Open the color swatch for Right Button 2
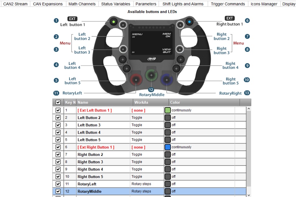 click(168, 154)
